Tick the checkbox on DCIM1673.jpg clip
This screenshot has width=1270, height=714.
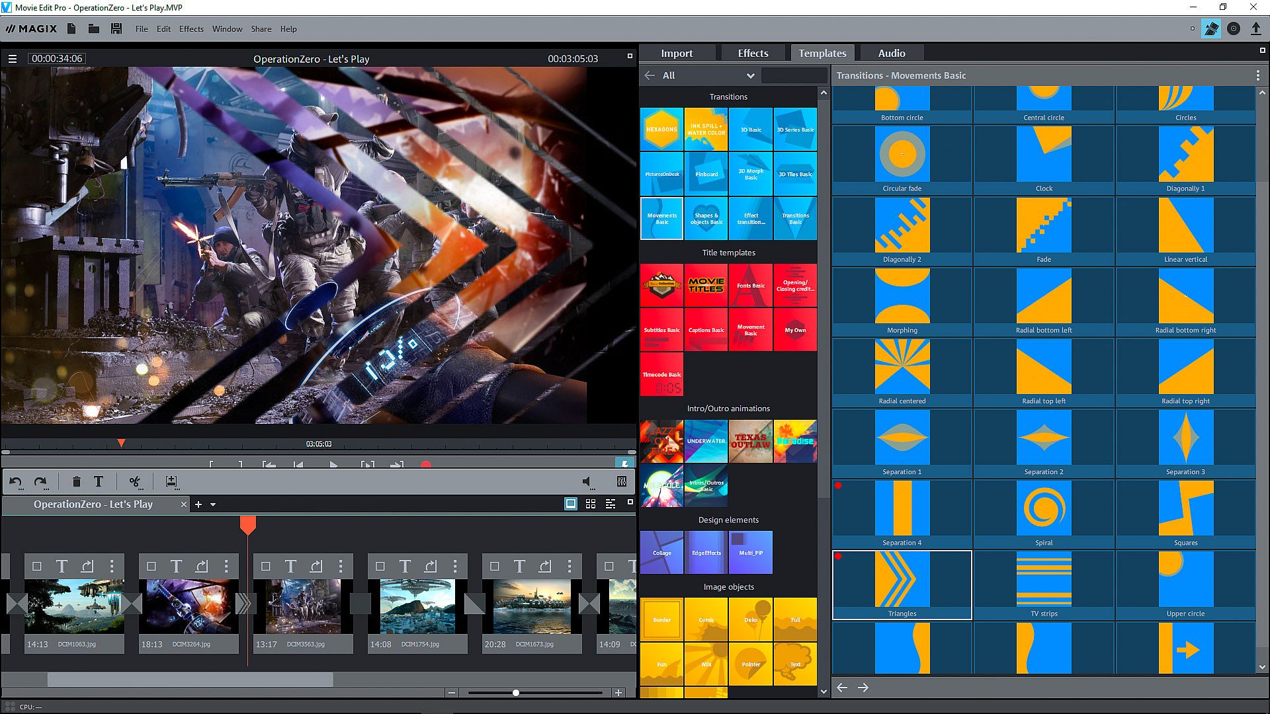tap(495, 567)
